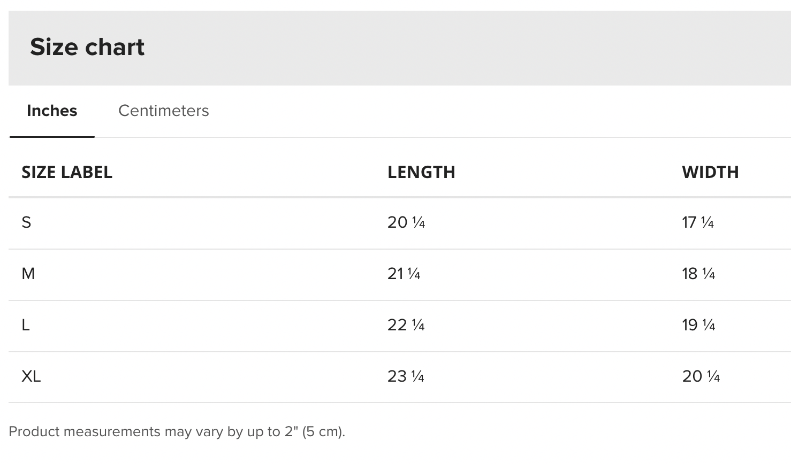Select the L size label cell
Image resolution: width=791 pixels, height=464 pixels.
point(25,325)
